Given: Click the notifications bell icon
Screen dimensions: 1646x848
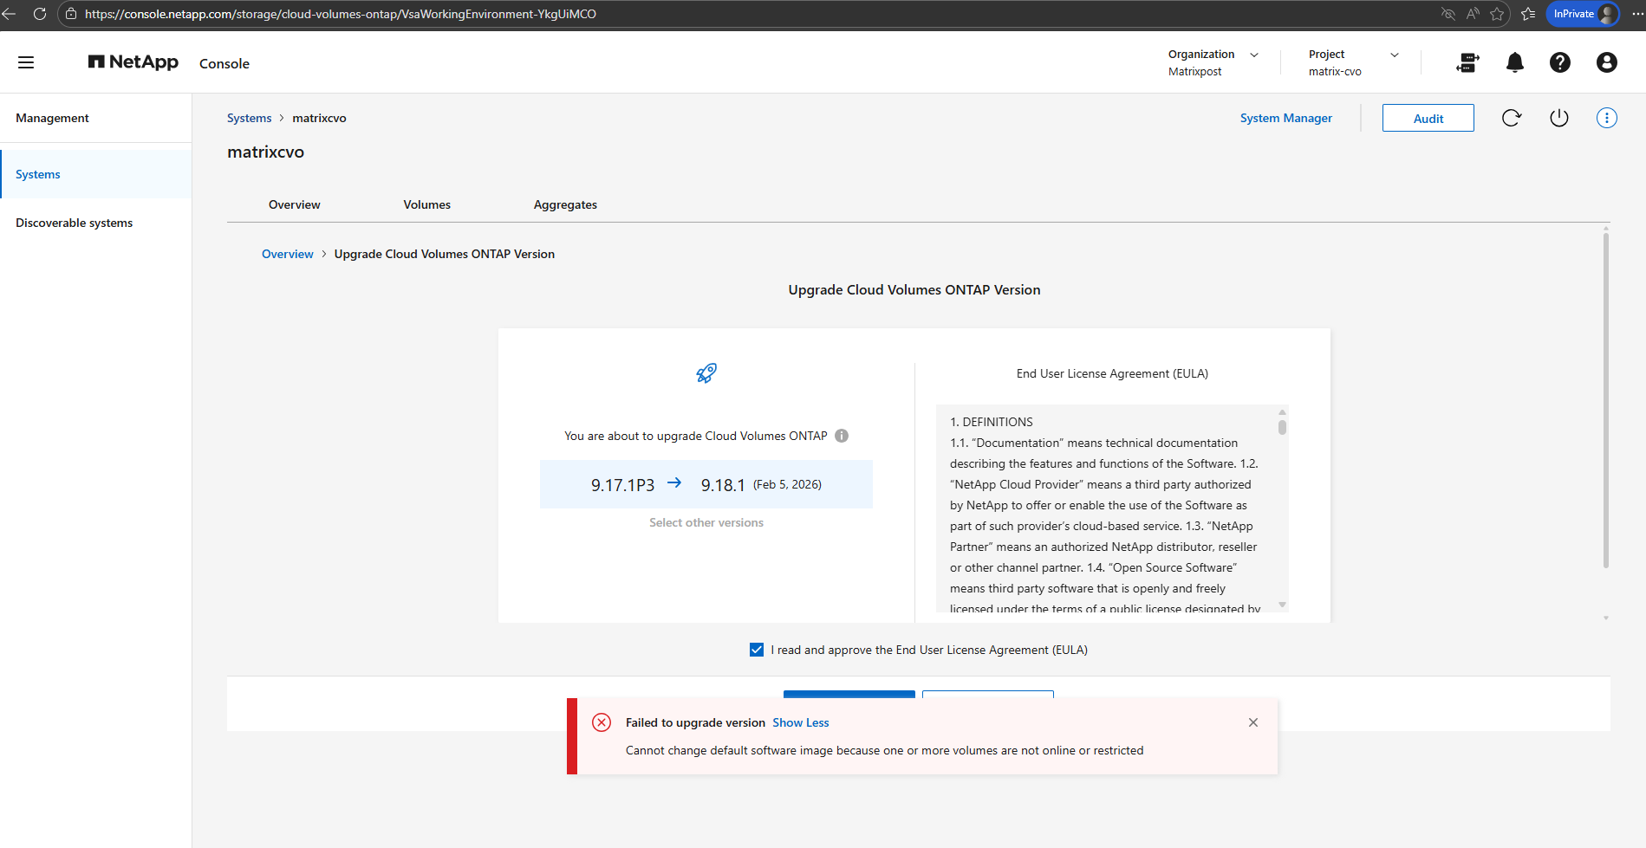Looking at the screenshot, I should pyautogui.click(x=1514, y=62).
